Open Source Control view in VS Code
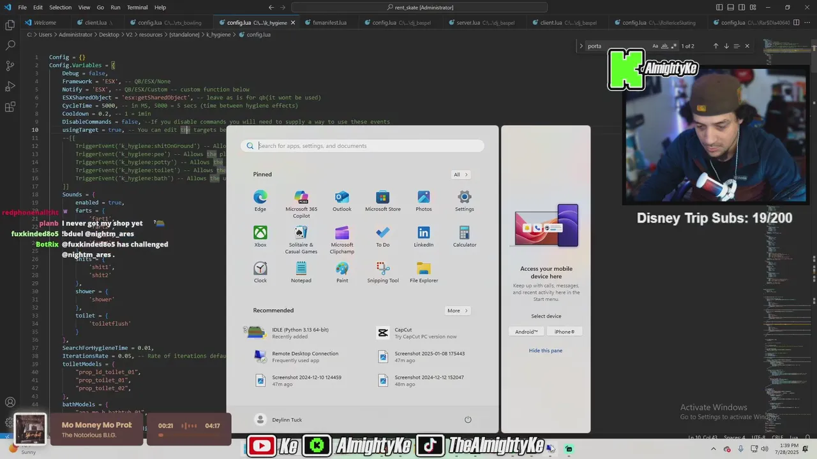 (10, 66)
